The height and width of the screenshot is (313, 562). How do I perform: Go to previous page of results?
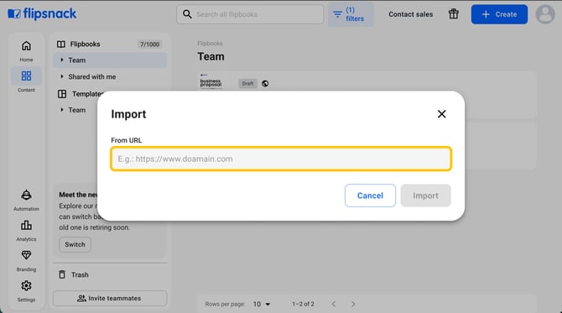(x=334, y=304)
